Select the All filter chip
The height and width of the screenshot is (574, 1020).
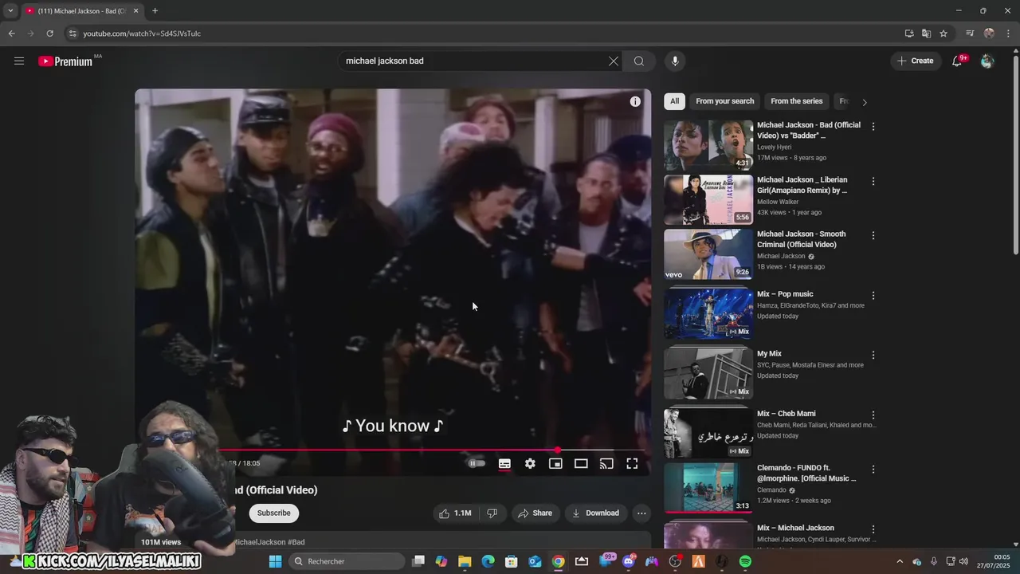click(674, 101)
